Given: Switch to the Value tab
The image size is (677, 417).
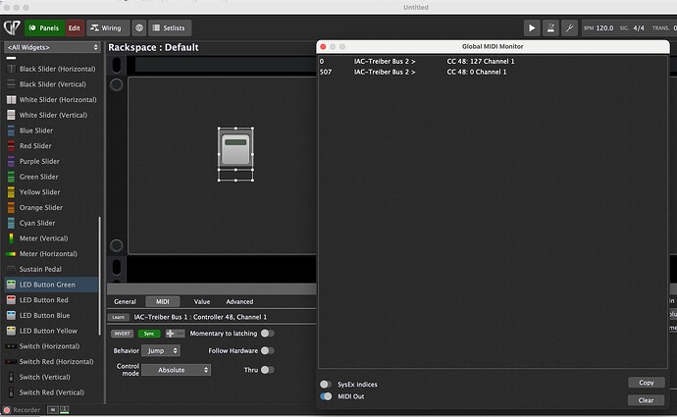Looking at the screenshot, I should point(202,302).
